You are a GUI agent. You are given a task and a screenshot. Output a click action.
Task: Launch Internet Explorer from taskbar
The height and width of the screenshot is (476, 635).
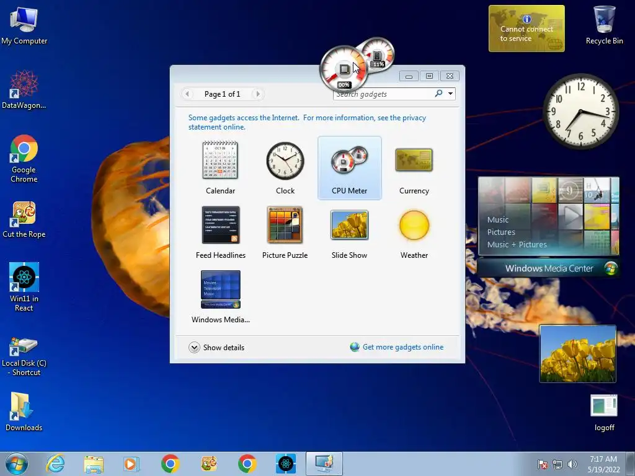[x=55, y=464]
